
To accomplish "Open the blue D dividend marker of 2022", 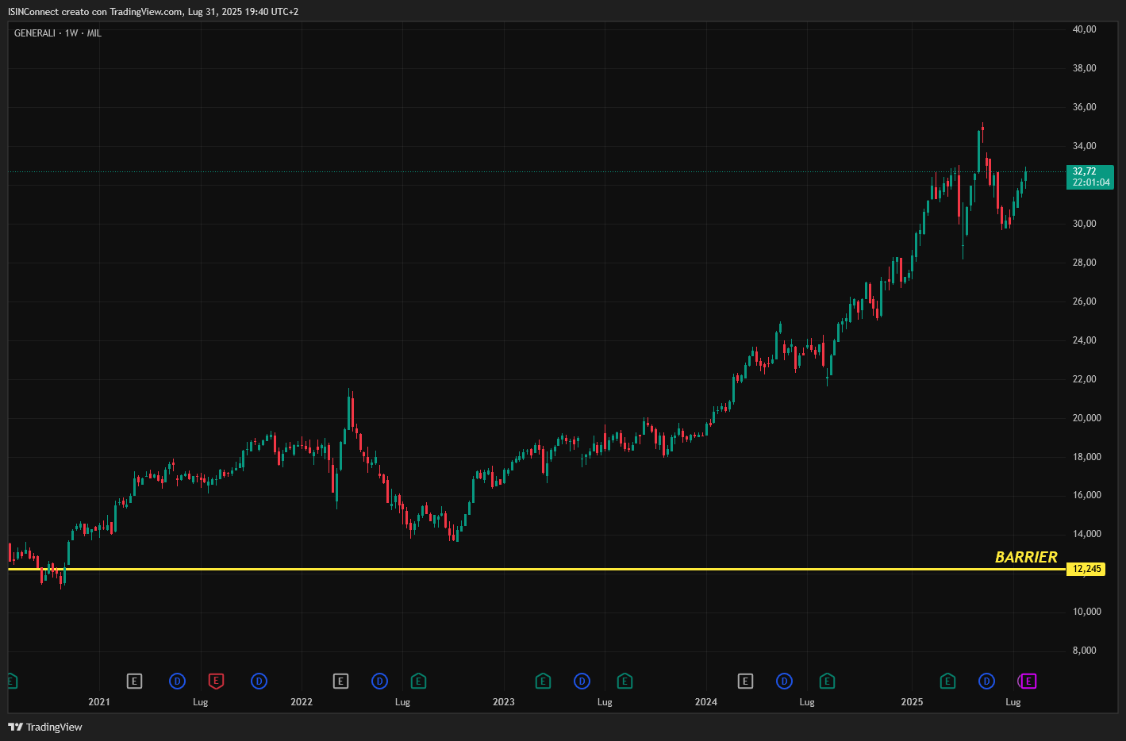I will pos(379,681).
